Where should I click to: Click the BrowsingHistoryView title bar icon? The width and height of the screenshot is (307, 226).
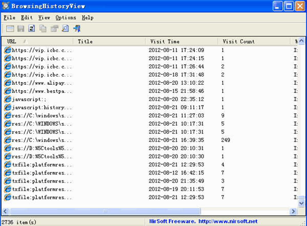6,6
